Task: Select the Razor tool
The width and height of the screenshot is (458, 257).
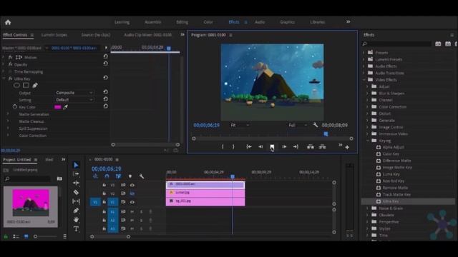Action: coord(76,192)
